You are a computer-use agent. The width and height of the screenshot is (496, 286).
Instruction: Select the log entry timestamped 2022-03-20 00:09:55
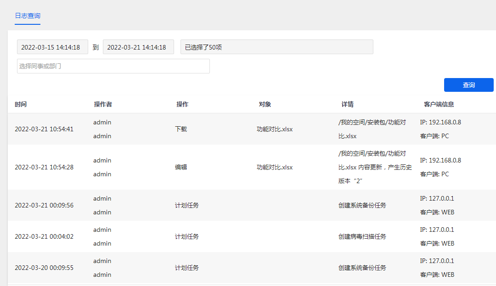point(44,268)
